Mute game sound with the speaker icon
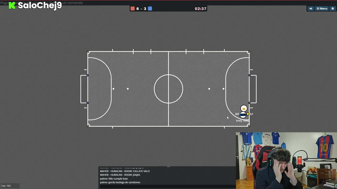 point(311,9)
